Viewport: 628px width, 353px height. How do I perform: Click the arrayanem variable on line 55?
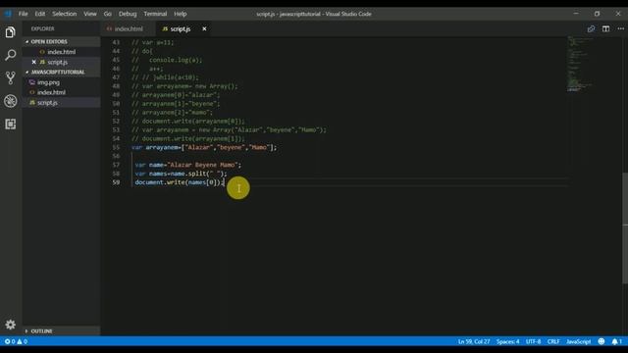coord(162,147)
